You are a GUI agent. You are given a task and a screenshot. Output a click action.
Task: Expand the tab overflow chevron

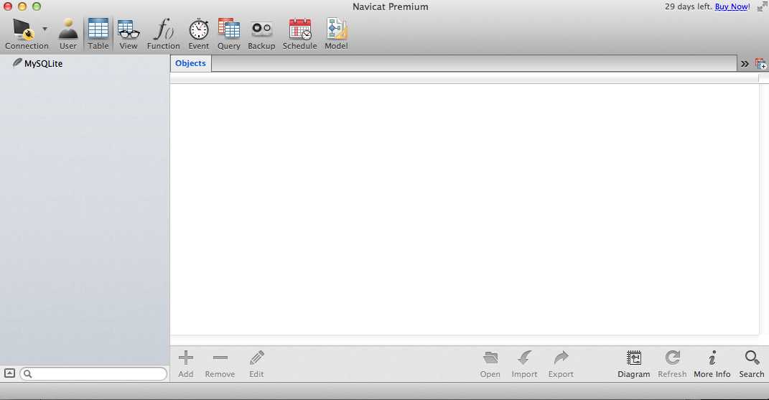[x=745, y=64]
